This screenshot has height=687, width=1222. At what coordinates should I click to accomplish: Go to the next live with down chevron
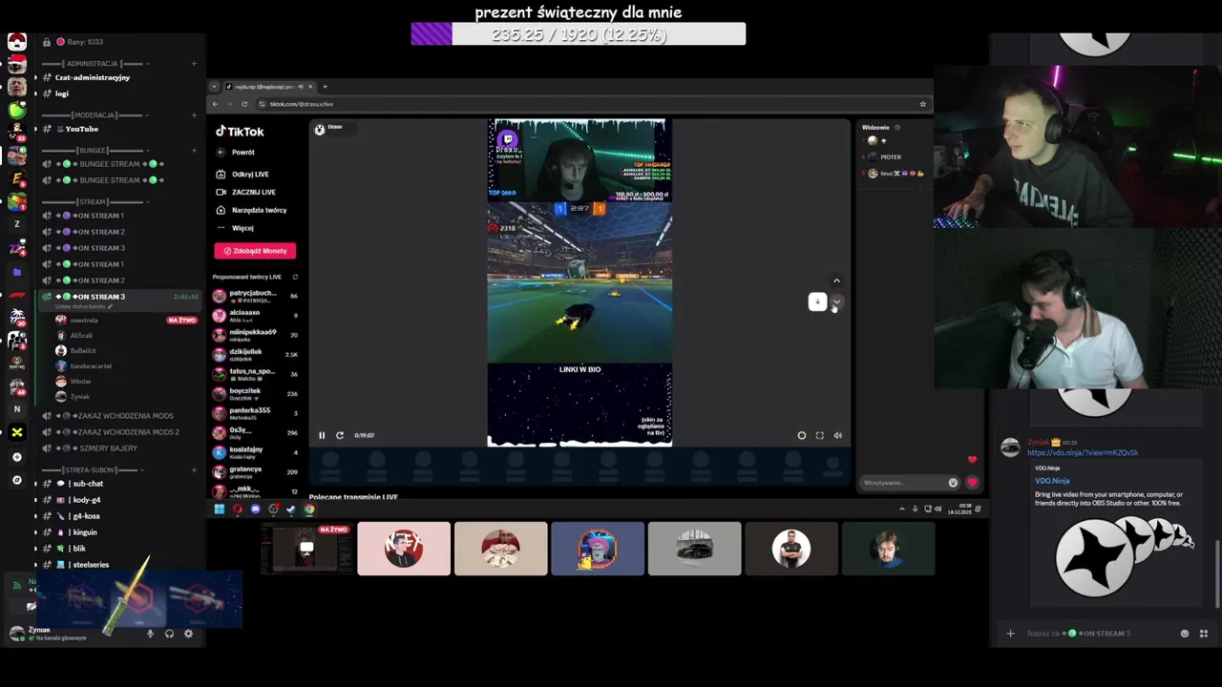[x=836, y=302]
